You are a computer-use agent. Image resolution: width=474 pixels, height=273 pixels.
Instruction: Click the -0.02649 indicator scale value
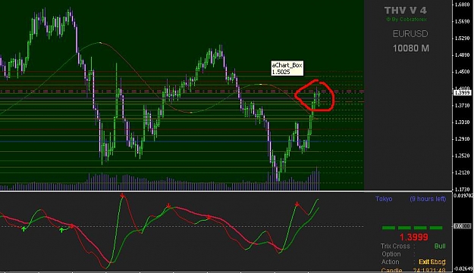(x=463, y=268)
